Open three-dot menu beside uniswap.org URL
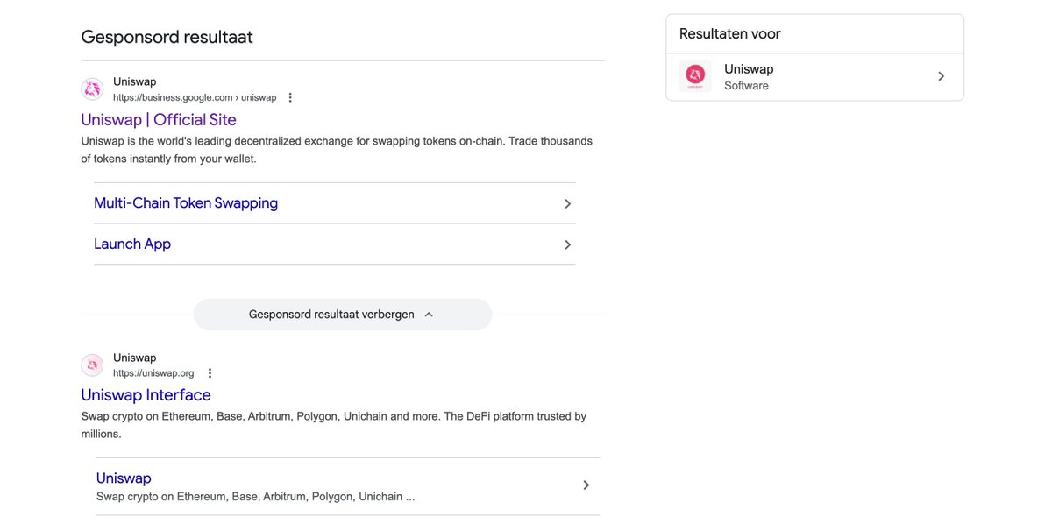Image resolution: width=1052 pixels, height=524 pixels. (x=210, y=373)
